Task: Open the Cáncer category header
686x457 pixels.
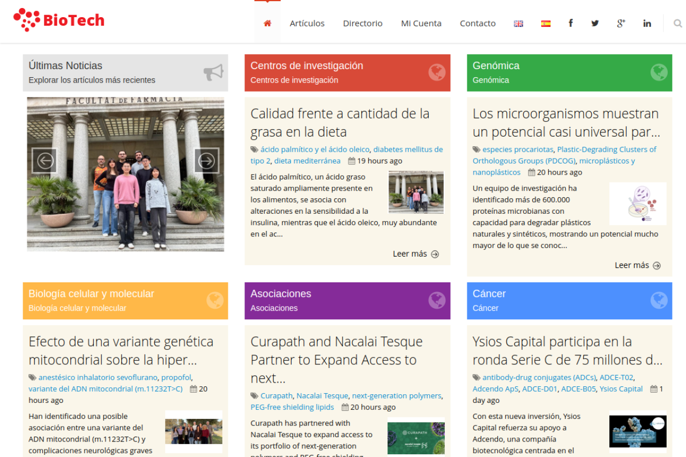Action: click(489, 294)
